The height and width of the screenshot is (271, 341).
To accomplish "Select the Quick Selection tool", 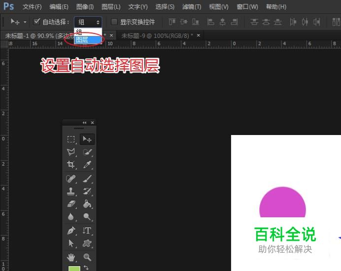I will (87, 152).
